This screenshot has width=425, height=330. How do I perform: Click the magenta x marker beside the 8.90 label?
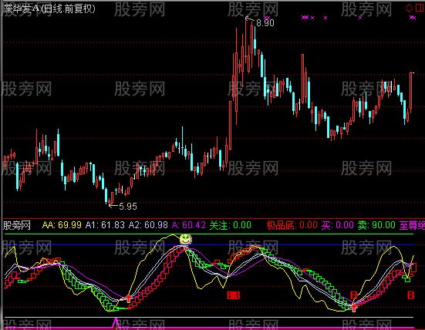point(267,18)
